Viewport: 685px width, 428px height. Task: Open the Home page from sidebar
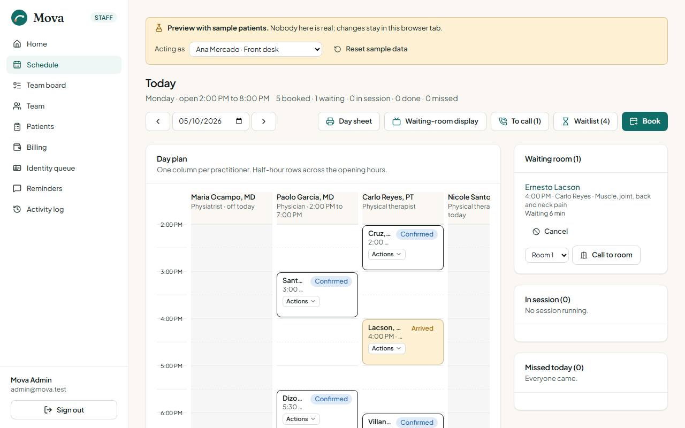[64, 44]
